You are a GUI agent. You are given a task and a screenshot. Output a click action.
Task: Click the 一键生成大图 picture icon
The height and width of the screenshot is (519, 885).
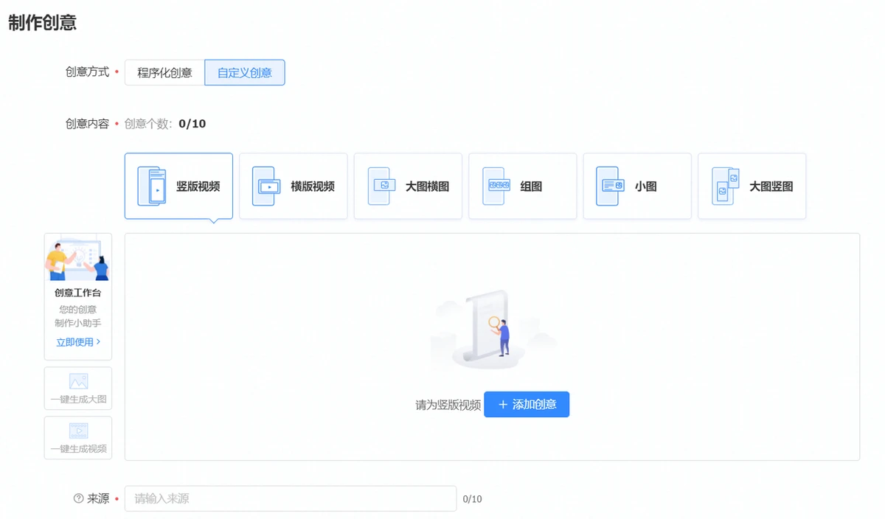[78, 381]
